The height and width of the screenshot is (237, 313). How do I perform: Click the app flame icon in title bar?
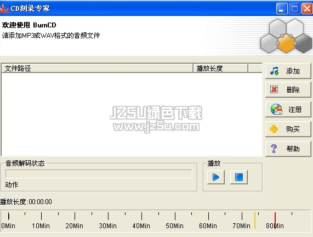pos(4,8)
